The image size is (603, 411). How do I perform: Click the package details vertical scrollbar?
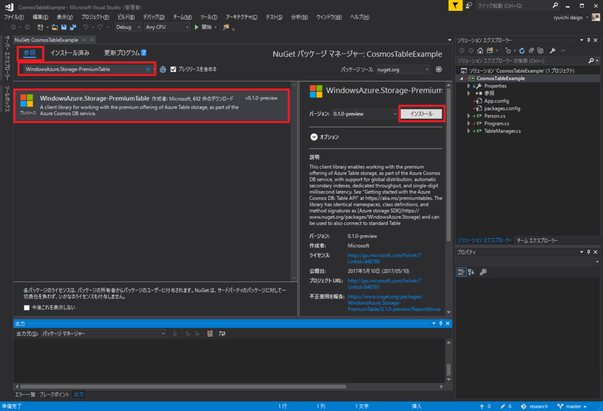(x=448, y=165)
